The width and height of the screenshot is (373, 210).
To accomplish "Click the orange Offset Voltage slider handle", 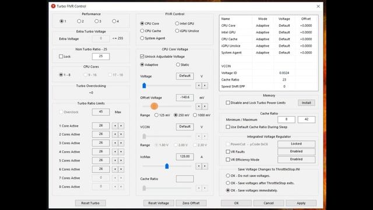I will coord(154,106).
